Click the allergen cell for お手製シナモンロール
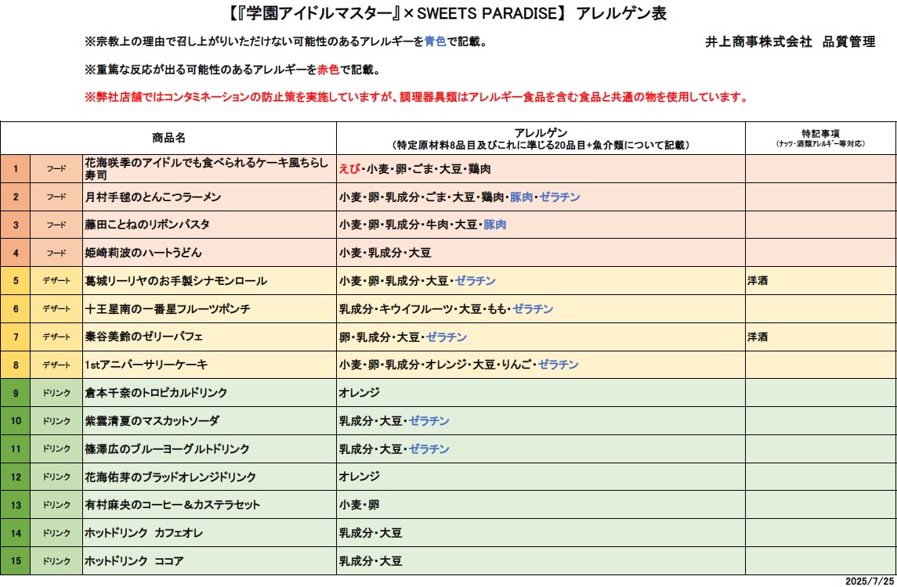This screenshot has height=587, width=897. click(541, 281)
